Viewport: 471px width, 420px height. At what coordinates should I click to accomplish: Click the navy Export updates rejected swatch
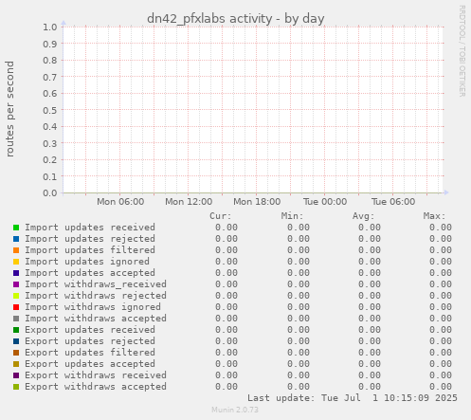coord(16,341)
